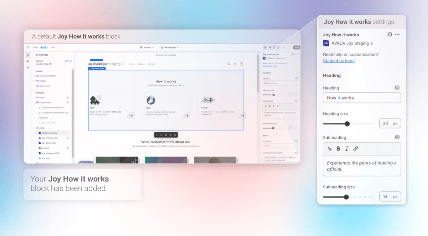Click the Save button in the editor
This screenshot has width=428, height=236.
tap(297, 47)
